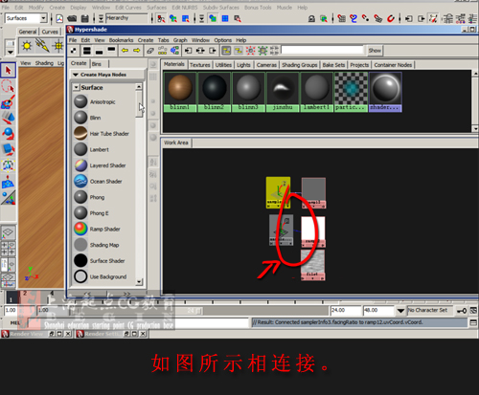Select the particle cloud material swatch
Screen dimensions: 479x395
tap(351, 92)
